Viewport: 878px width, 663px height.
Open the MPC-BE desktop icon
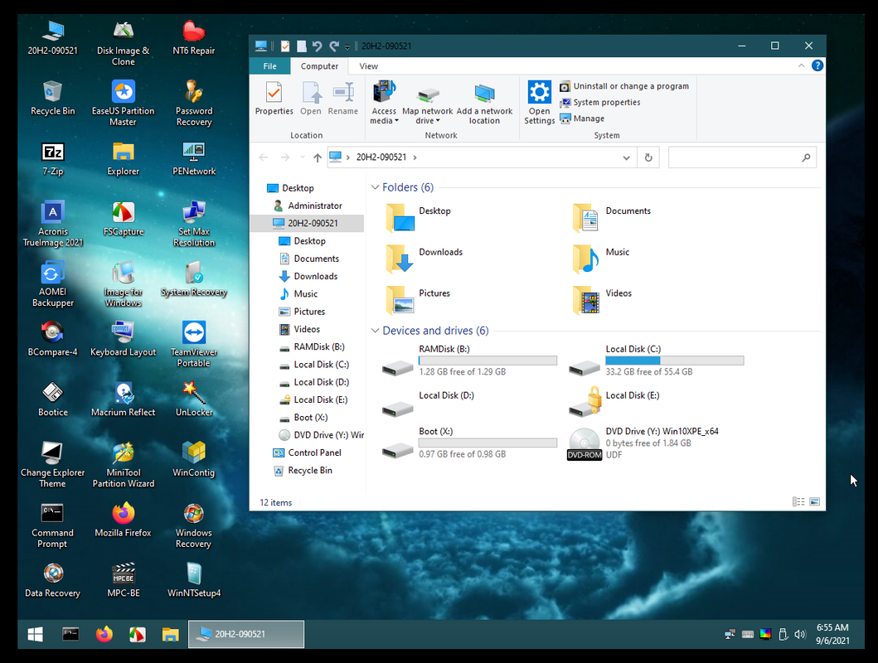pos(124,581)
